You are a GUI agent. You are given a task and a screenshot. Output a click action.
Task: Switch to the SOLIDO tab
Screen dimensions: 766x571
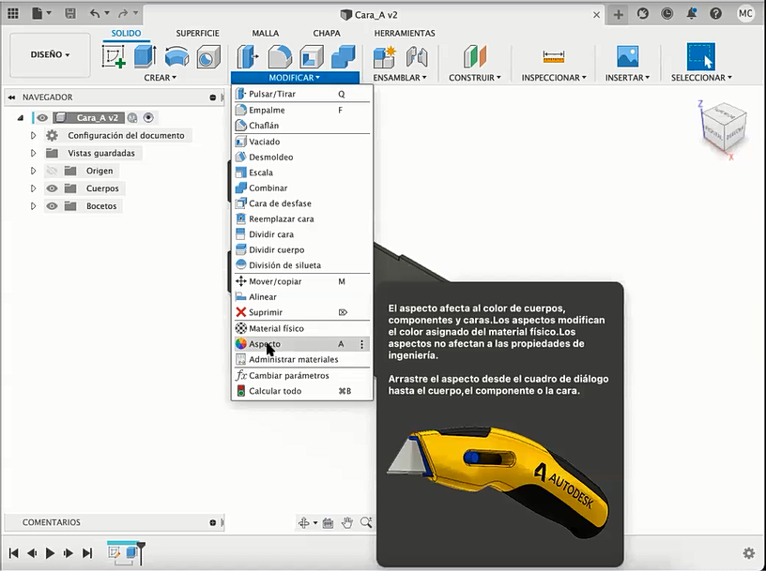(126, 33)
